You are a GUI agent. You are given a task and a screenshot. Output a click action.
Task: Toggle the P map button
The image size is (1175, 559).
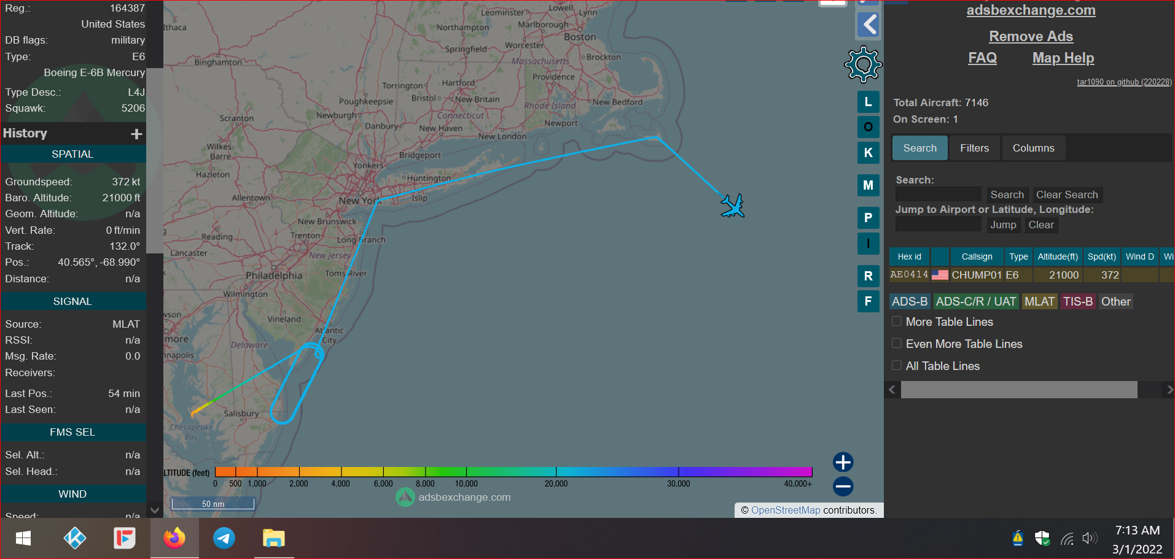click(868, 218)
